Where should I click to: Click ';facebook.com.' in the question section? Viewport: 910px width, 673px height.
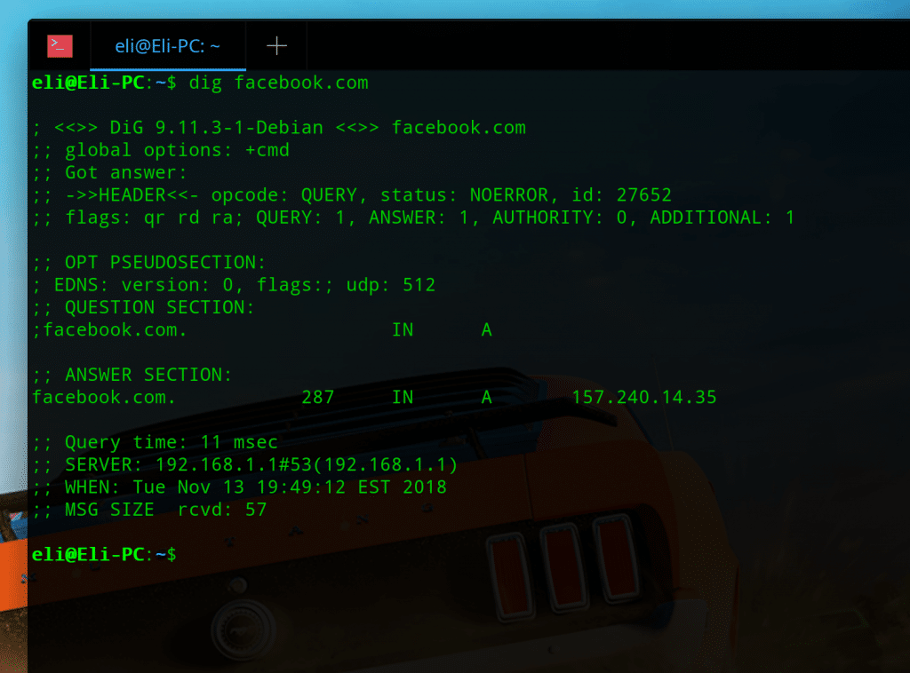(x=109, y=329)
